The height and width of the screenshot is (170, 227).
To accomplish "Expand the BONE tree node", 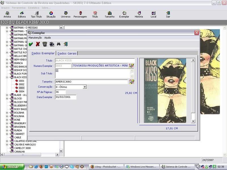I will click(x=7, y=120).
